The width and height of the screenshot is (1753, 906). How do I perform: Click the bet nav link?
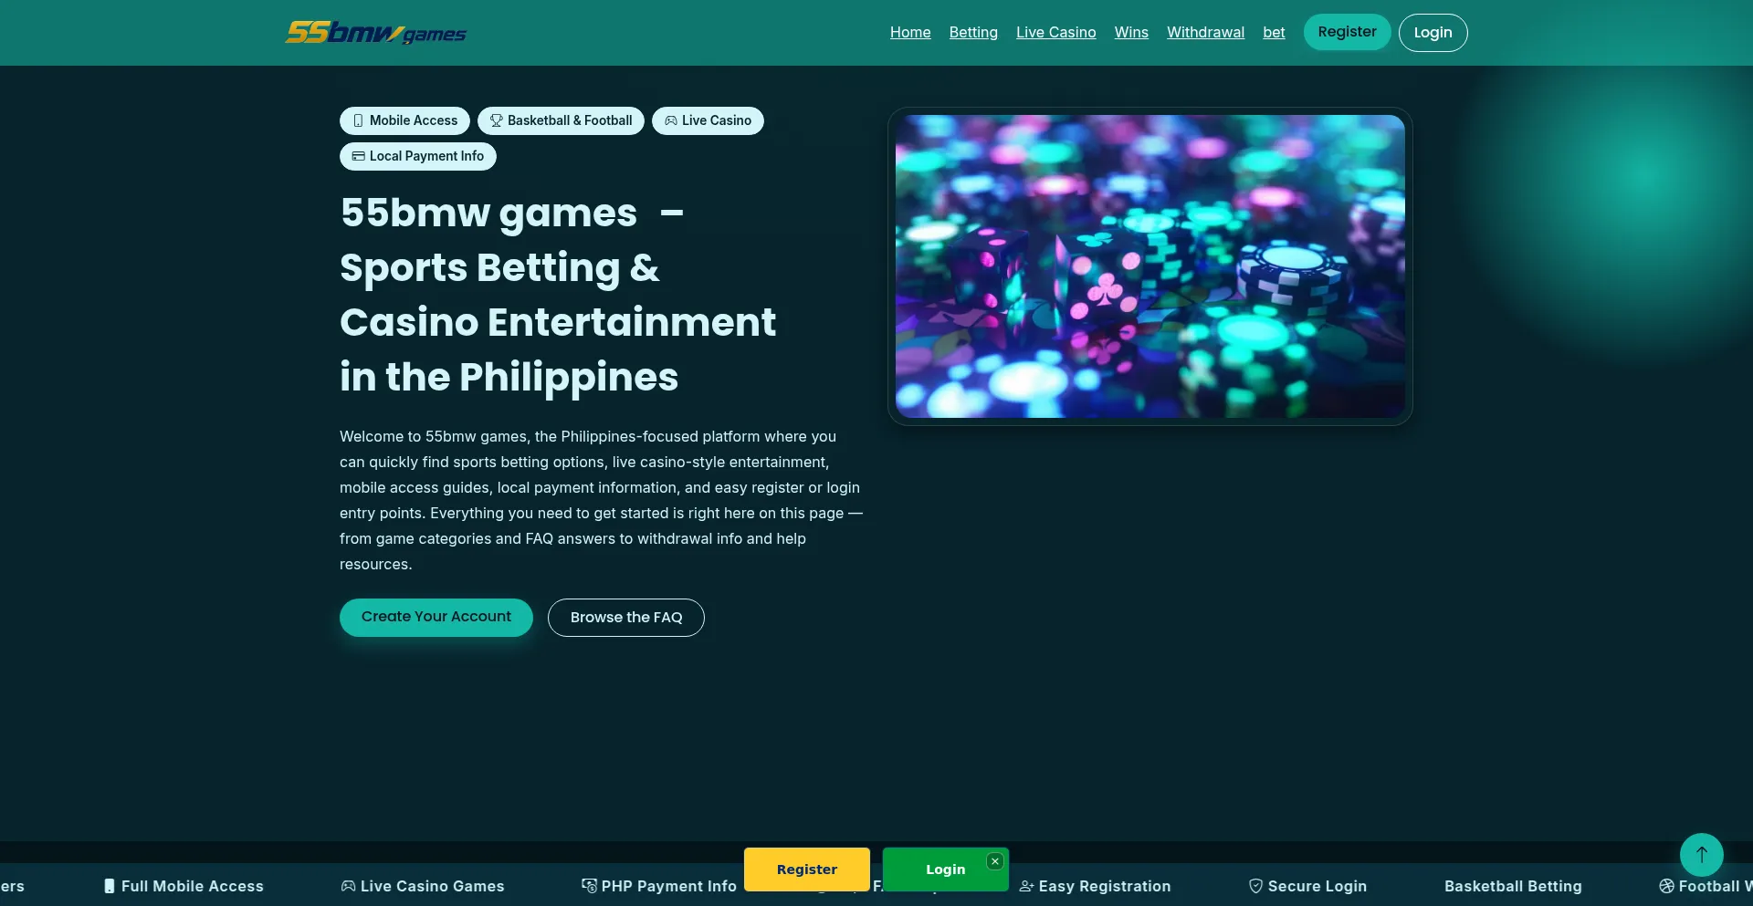[1274, 33]
